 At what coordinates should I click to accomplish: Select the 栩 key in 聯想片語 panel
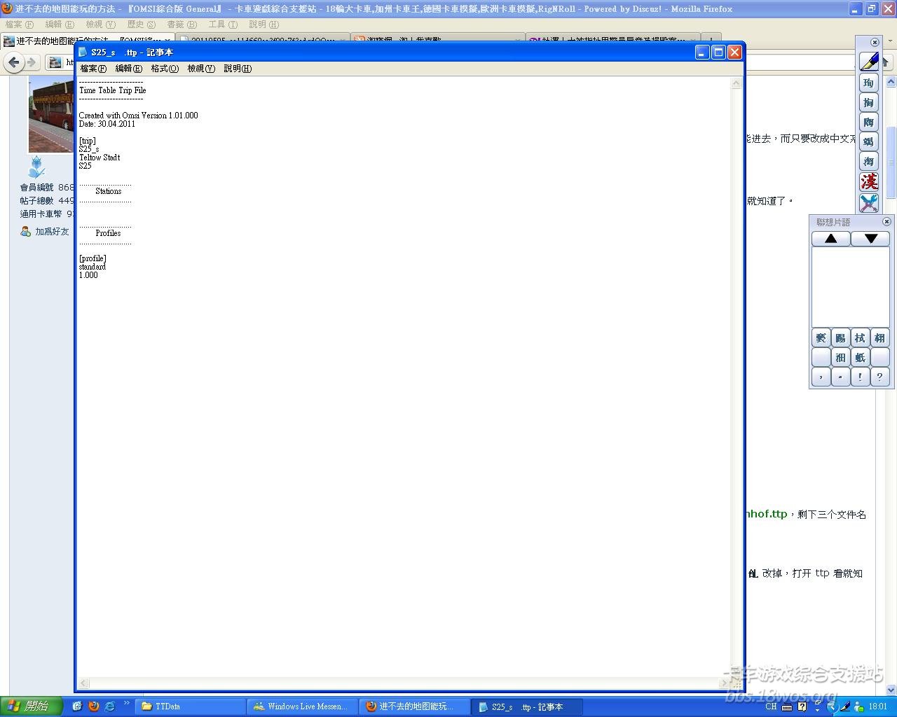880,338
